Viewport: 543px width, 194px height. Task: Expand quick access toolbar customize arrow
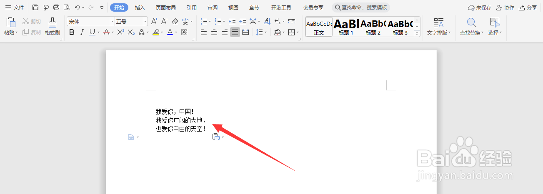pos(102,7)
